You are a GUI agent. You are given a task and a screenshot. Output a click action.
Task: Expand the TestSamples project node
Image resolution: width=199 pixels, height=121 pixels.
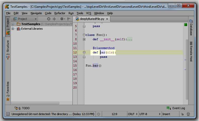click(13, 24)
